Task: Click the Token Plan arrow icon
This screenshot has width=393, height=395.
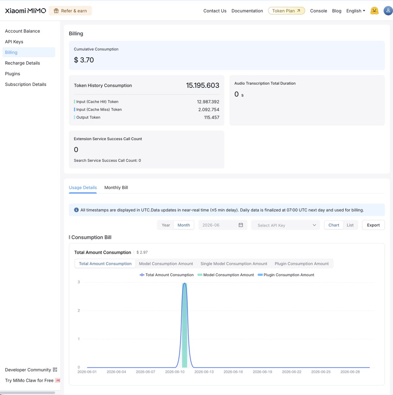Action: pyautogui.click(x=299, y=11)
